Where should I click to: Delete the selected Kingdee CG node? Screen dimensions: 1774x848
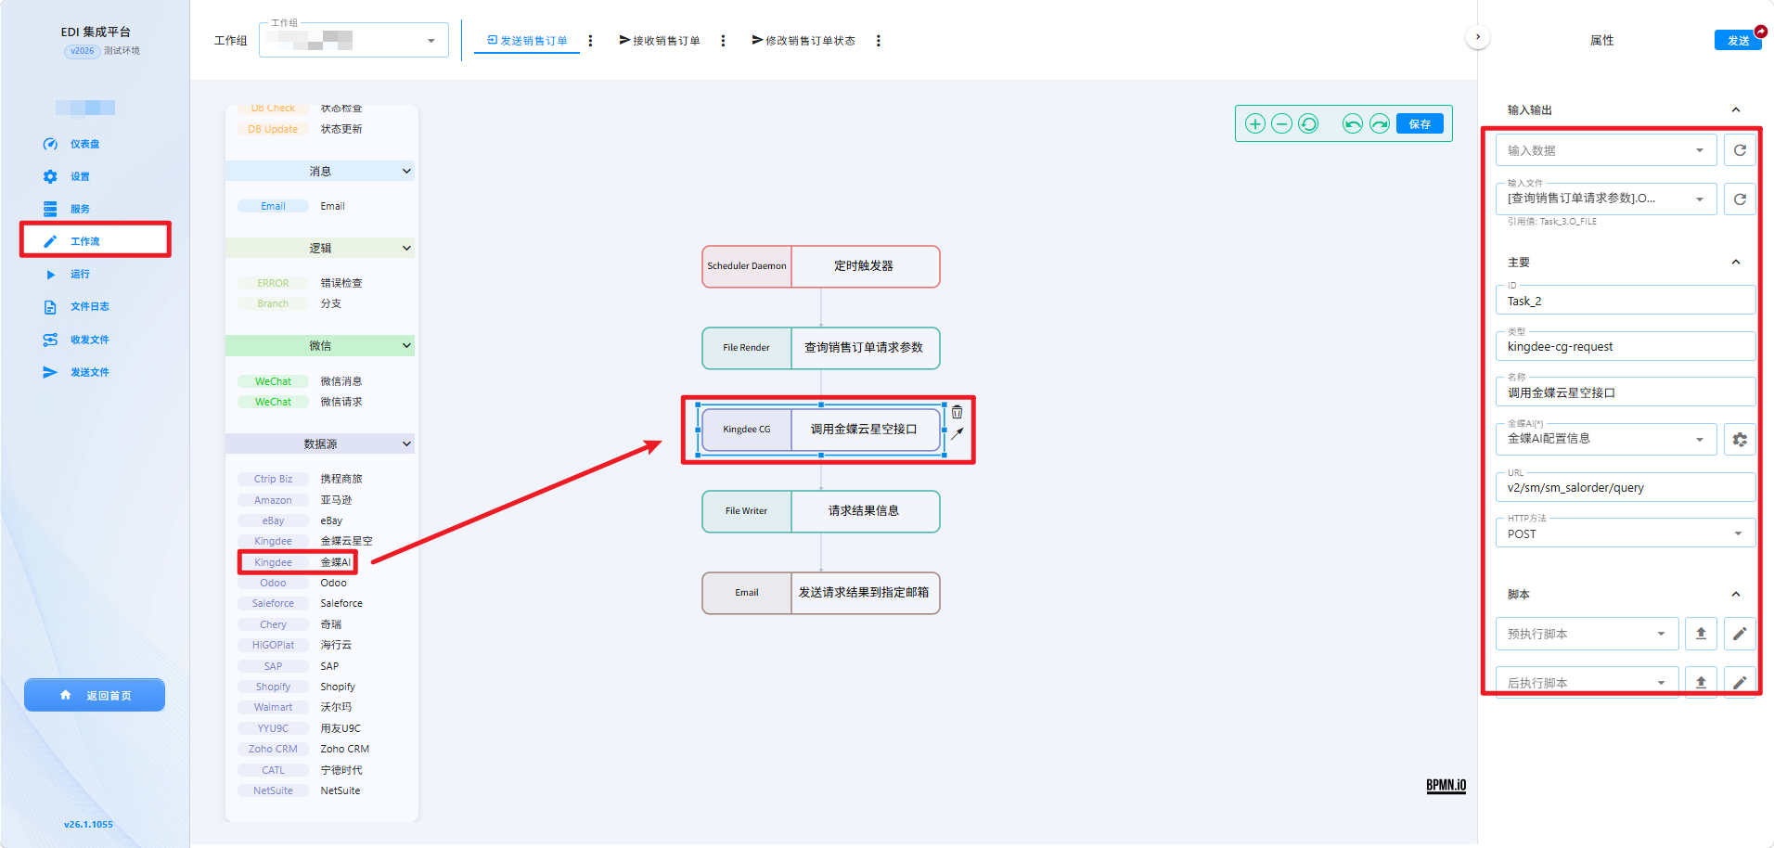point(958,412)
